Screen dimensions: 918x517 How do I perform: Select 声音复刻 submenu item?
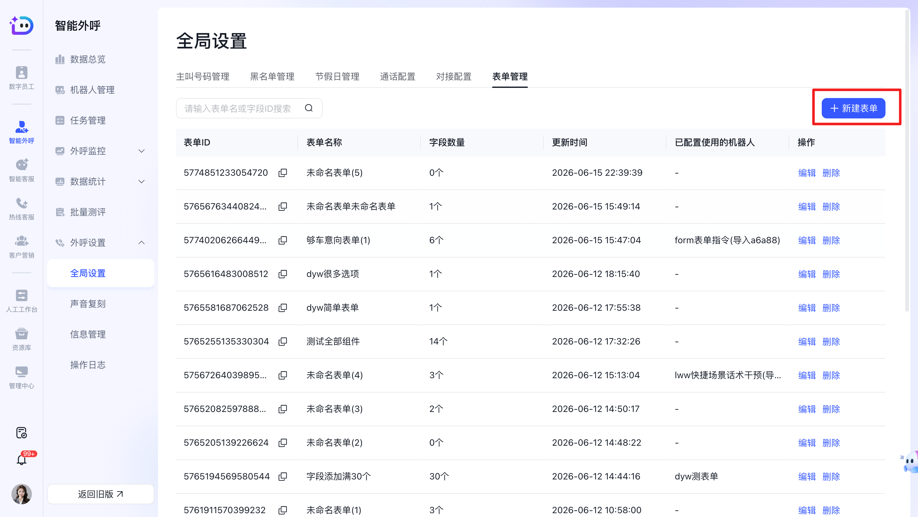point(100,304)
